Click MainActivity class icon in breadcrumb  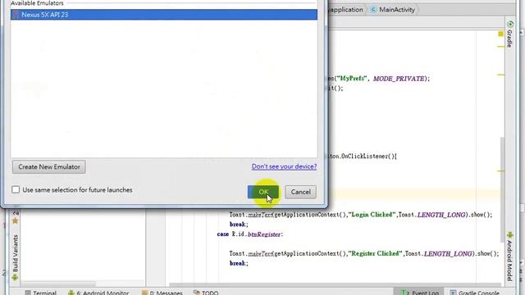pyautogui.click(x=373, y=10)
